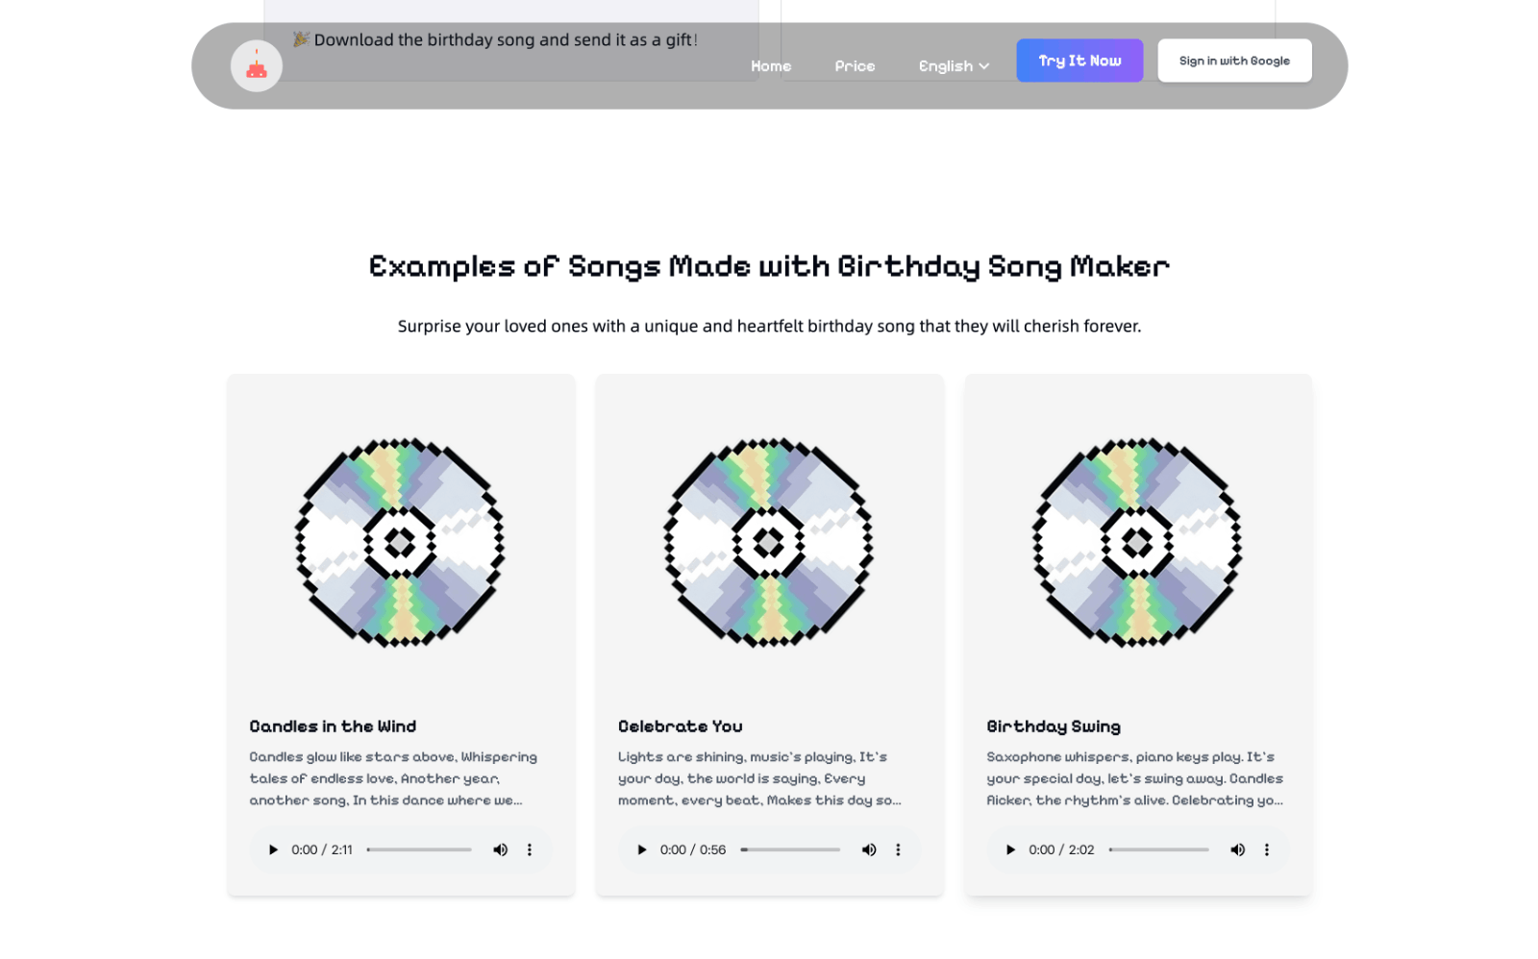Mute the Candles in the Wind player
The image size is (1538, 959).
tap(501, 849)
